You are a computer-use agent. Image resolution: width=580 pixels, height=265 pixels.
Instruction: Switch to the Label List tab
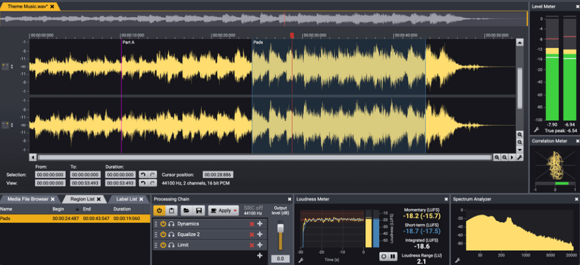[126, 199]
